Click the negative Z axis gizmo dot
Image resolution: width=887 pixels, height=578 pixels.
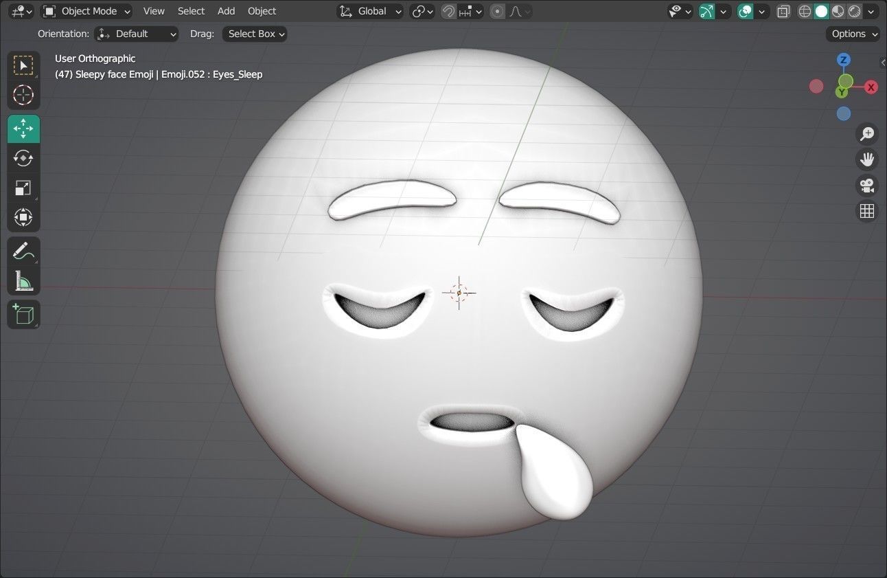(x=844, y=113)
